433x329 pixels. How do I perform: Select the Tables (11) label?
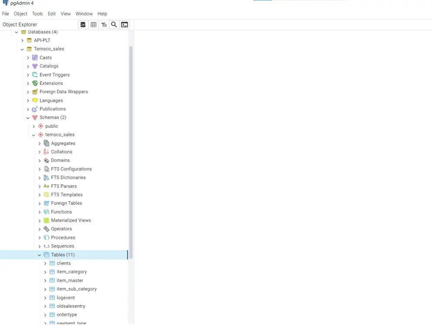coord(63,255)
